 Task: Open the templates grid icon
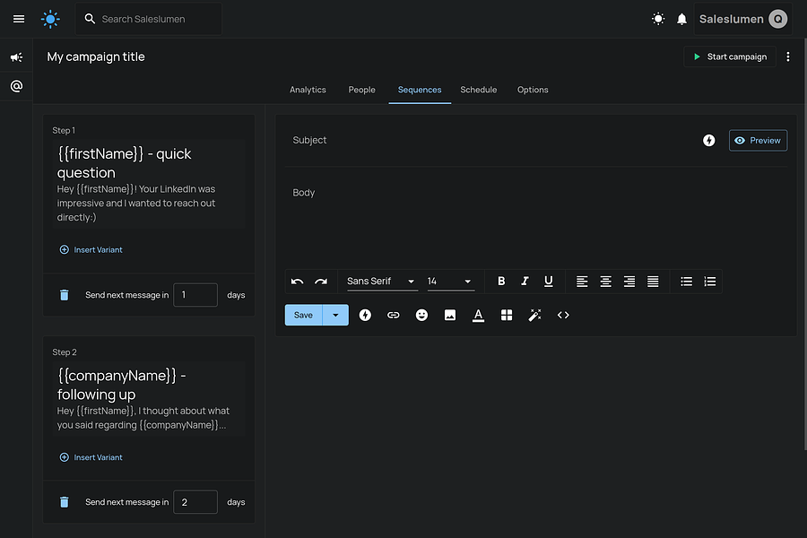tap(507, 315)
